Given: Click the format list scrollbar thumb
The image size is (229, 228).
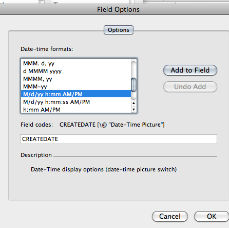Looking at the screenshot, I should (133, 85).
